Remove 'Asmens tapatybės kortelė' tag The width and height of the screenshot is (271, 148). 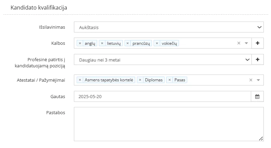[x=80, y=80]
